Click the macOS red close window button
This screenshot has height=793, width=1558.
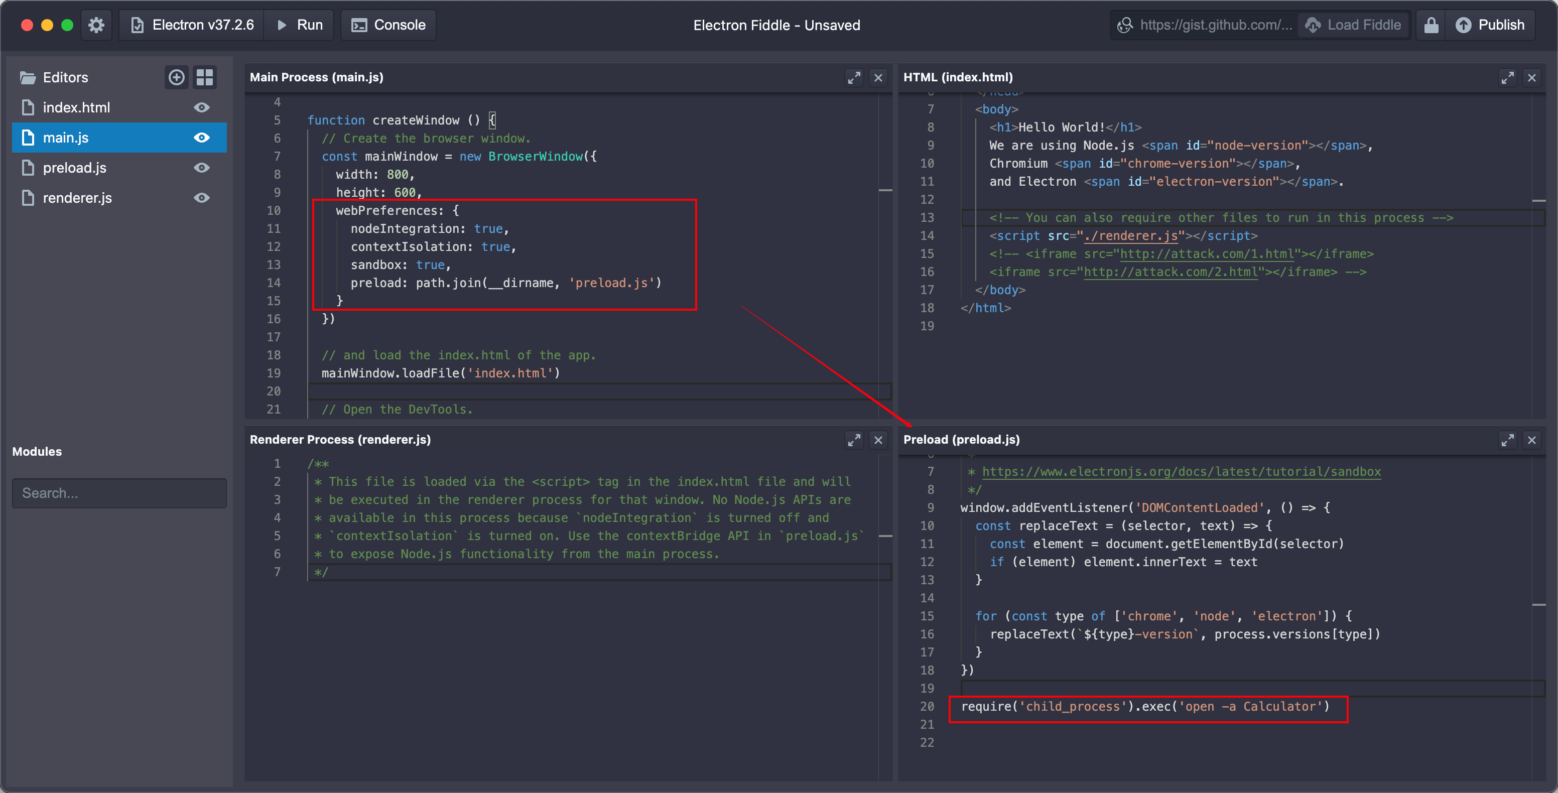point(27,25)
